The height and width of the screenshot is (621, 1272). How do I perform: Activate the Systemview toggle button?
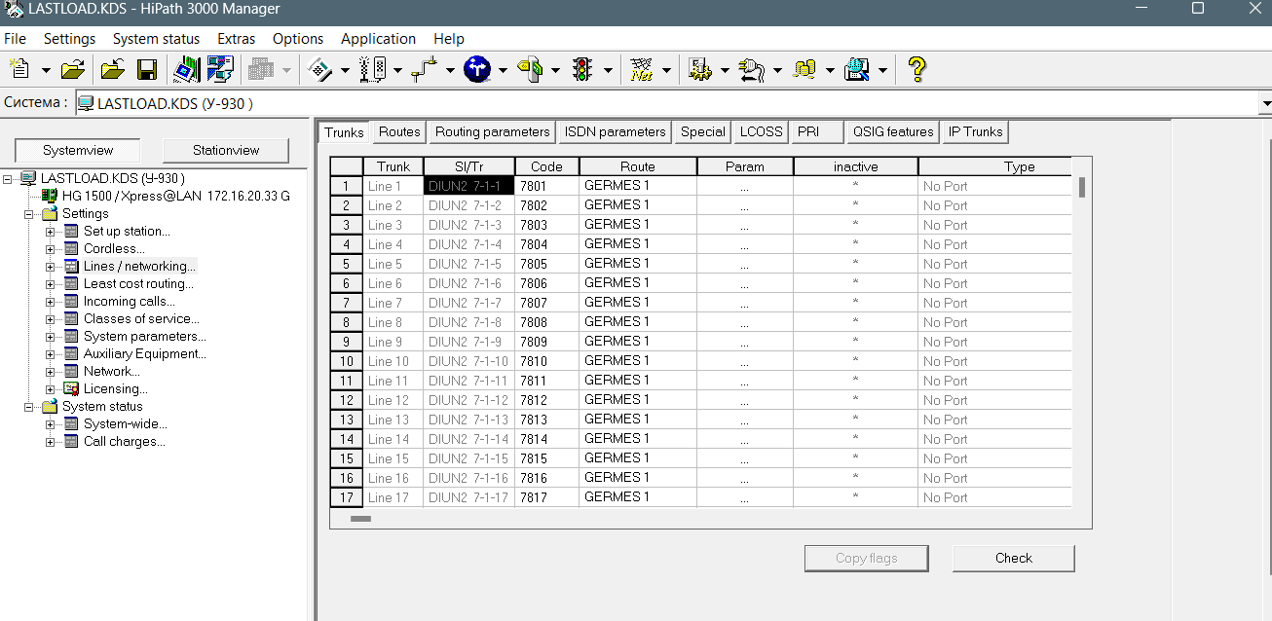tap(78, 150)
